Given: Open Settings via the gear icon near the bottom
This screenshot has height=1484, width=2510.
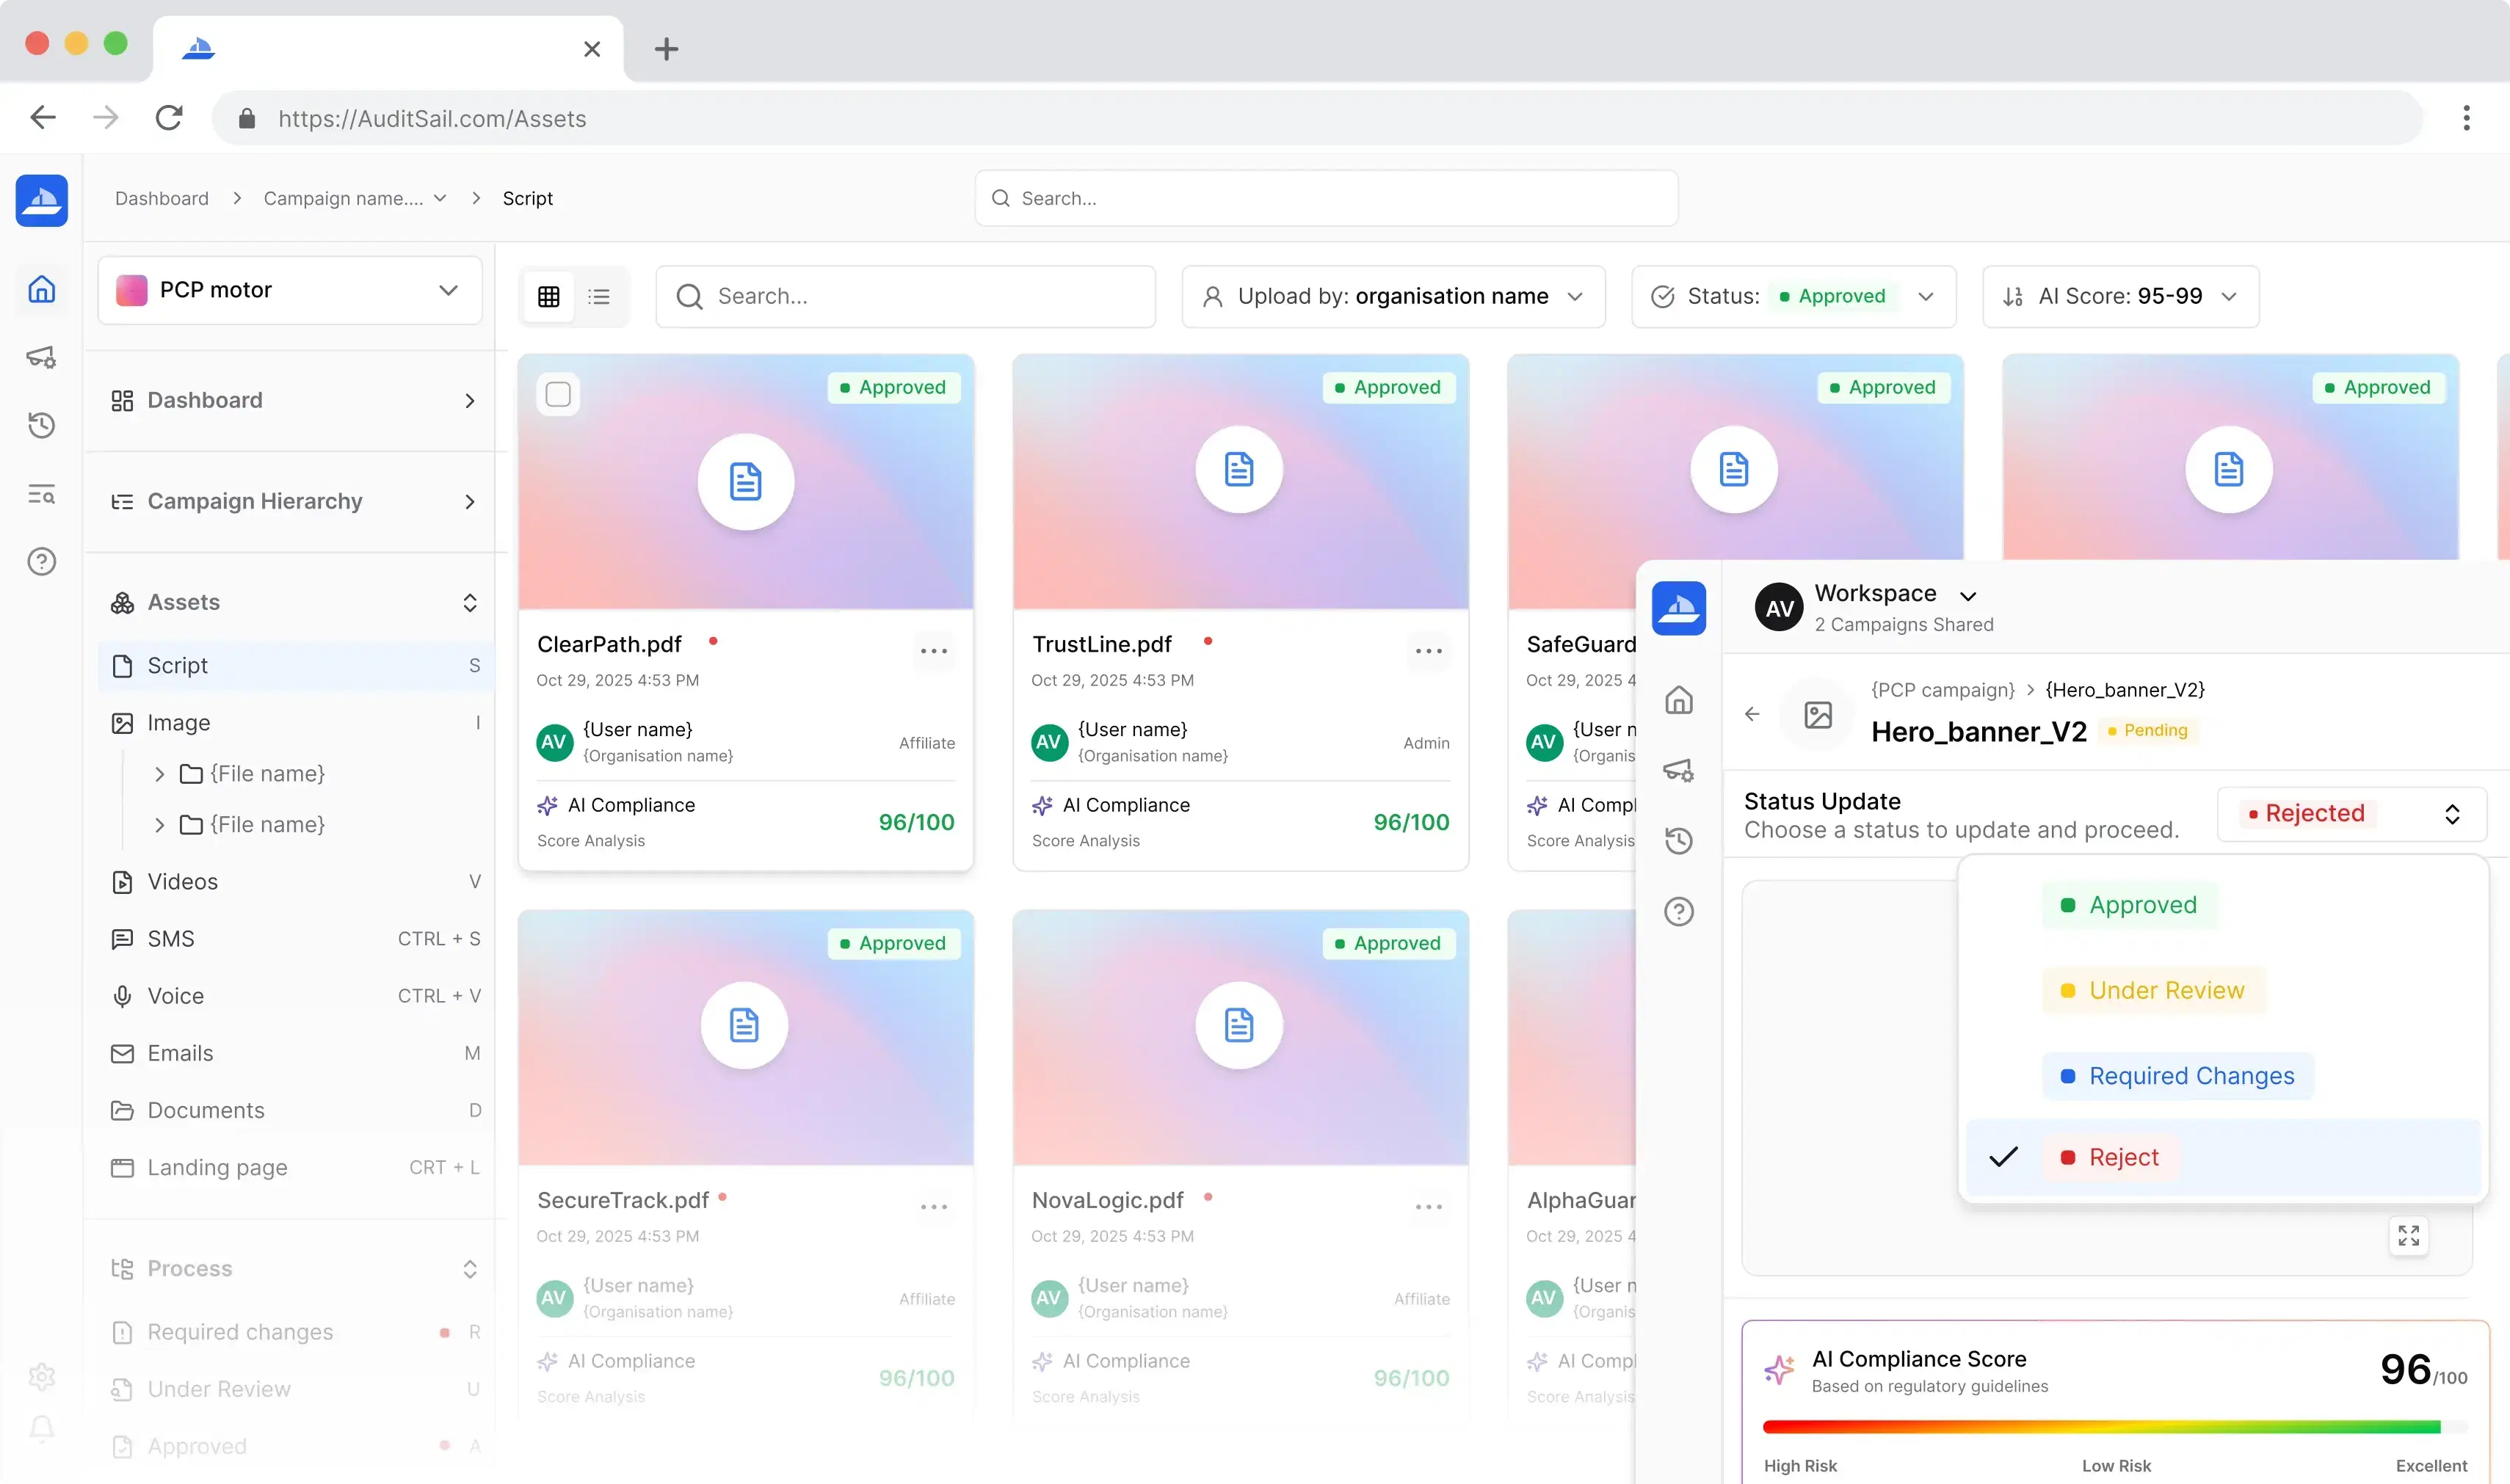Looking at the screenshot, I should click(41, 1376).
